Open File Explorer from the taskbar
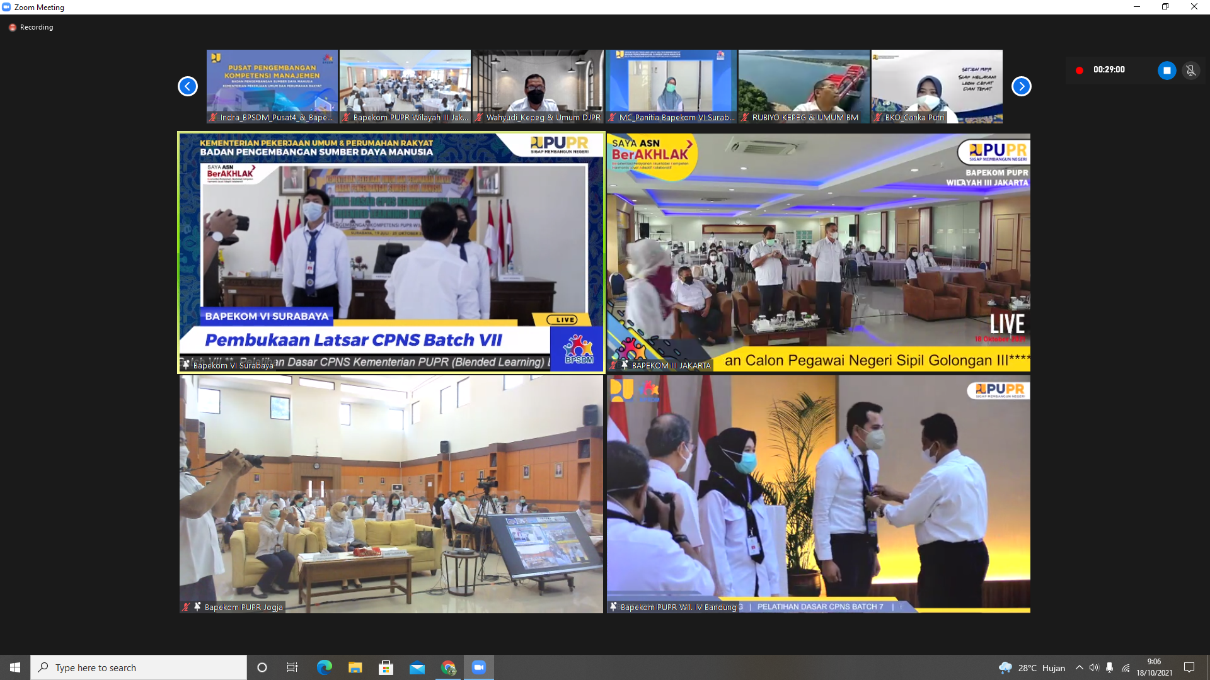The height and width of the screenshot is (680, 1210). click(x=355, y=667)
